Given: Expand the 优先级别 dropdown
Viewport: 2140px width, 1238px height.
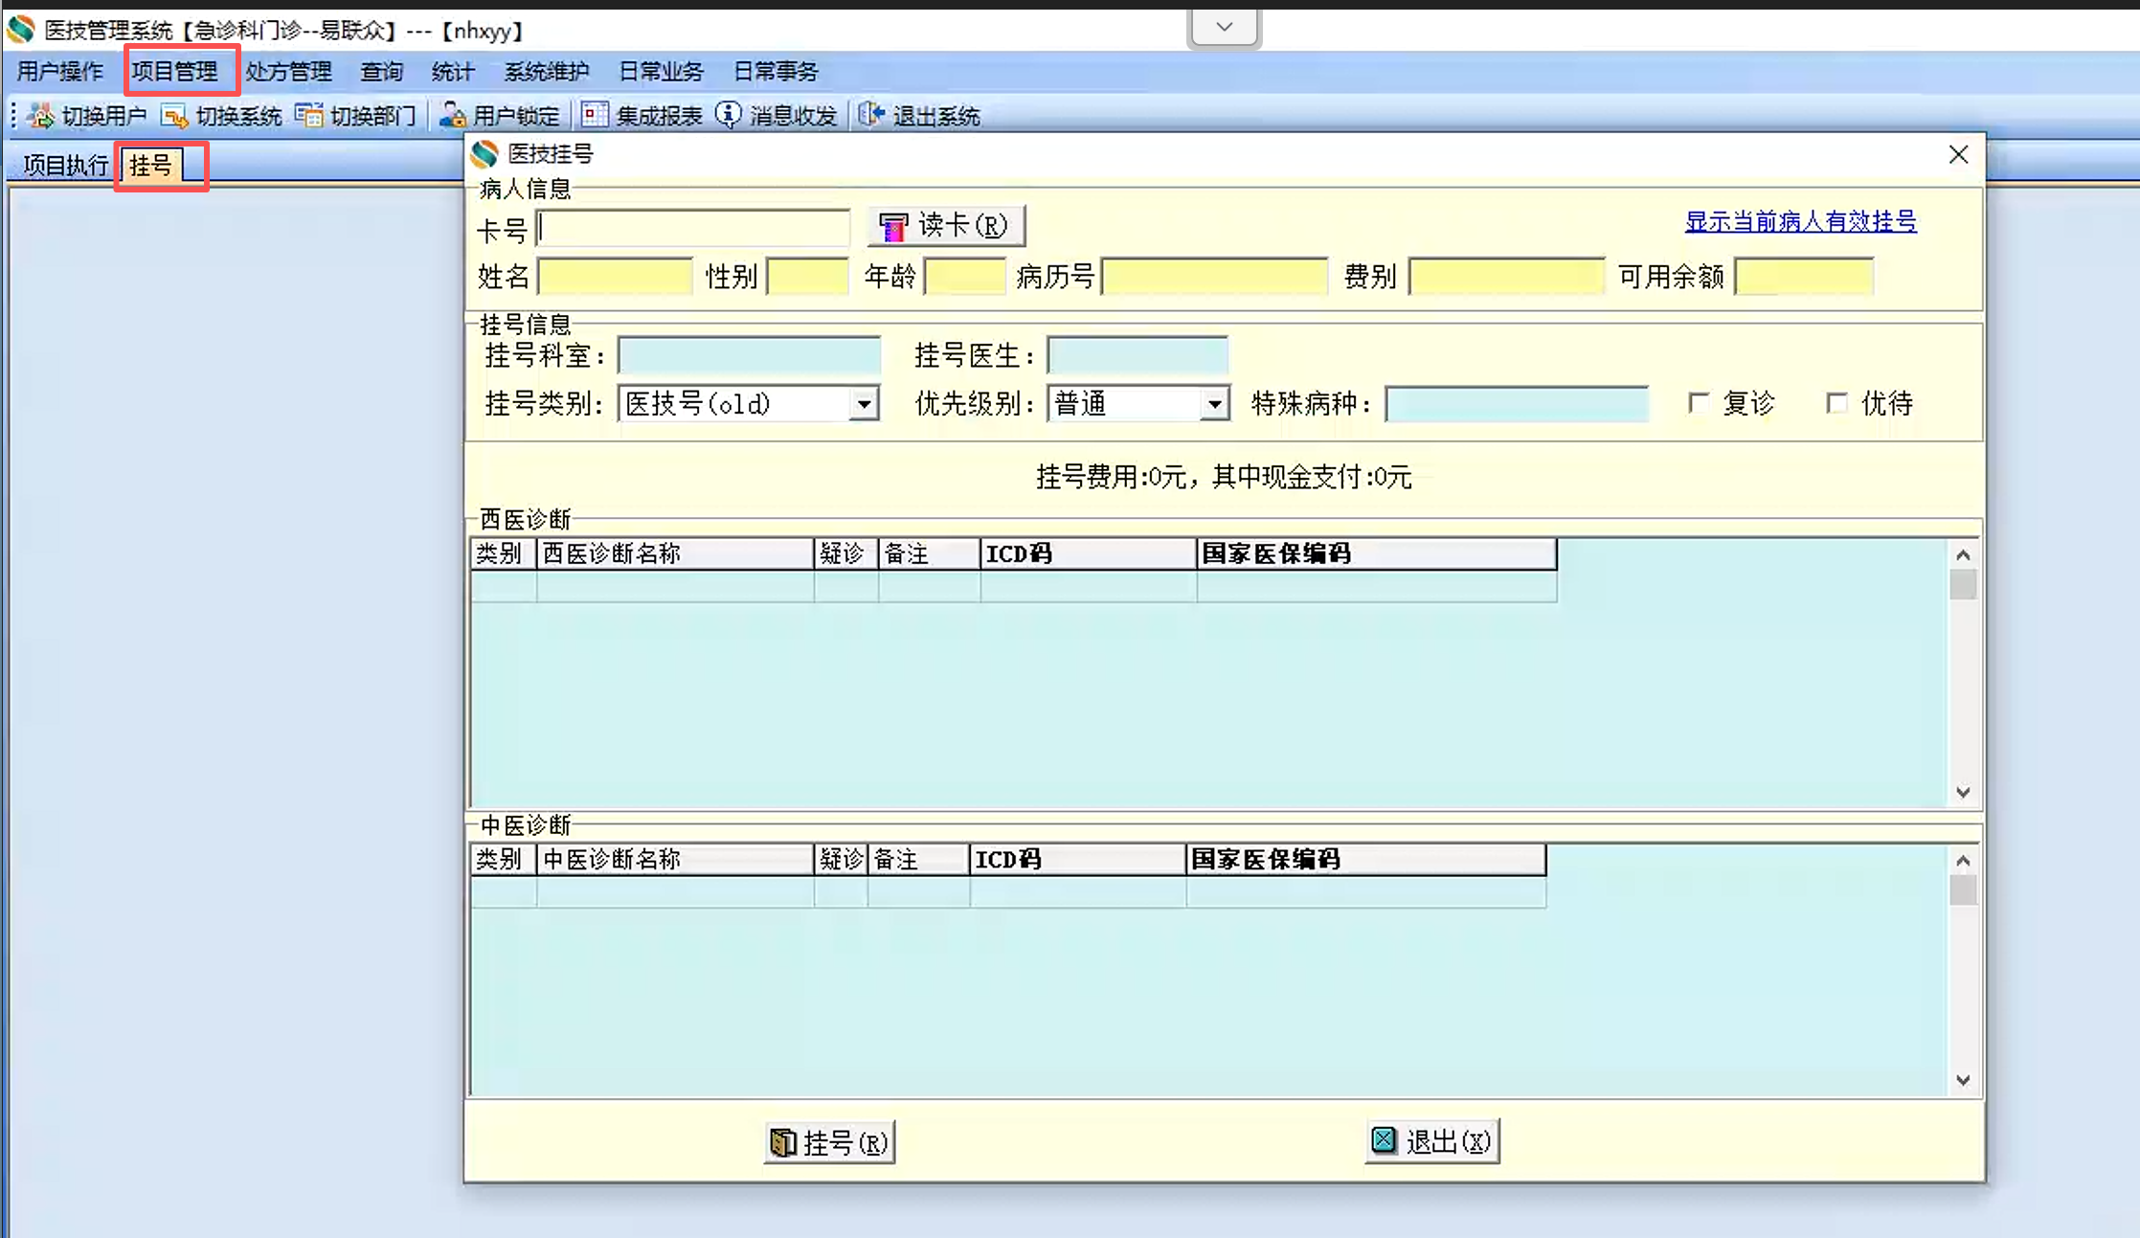Looking at the screenshot, I should (x=1214, y=404).
